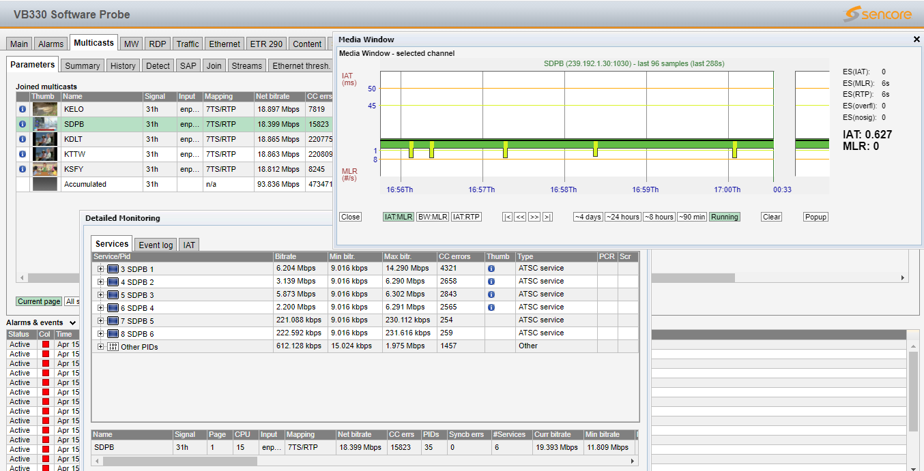Viewport: 924px width, 471px height.
Task: Sort services by CC errors column
Action: click(461, 256)
